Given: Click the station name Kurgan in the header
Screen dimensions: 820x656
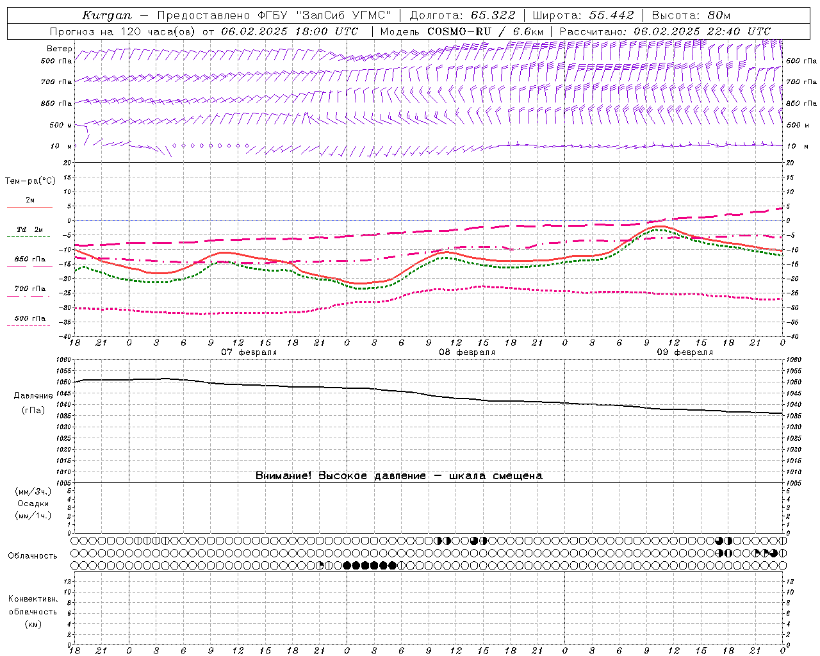Looking at the screenshot, I should (x=107, y=15).
